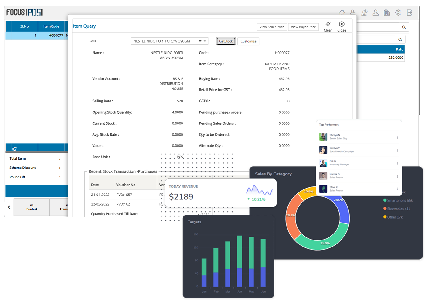Click the 520.0000 rate cell

tap(381, 57)
